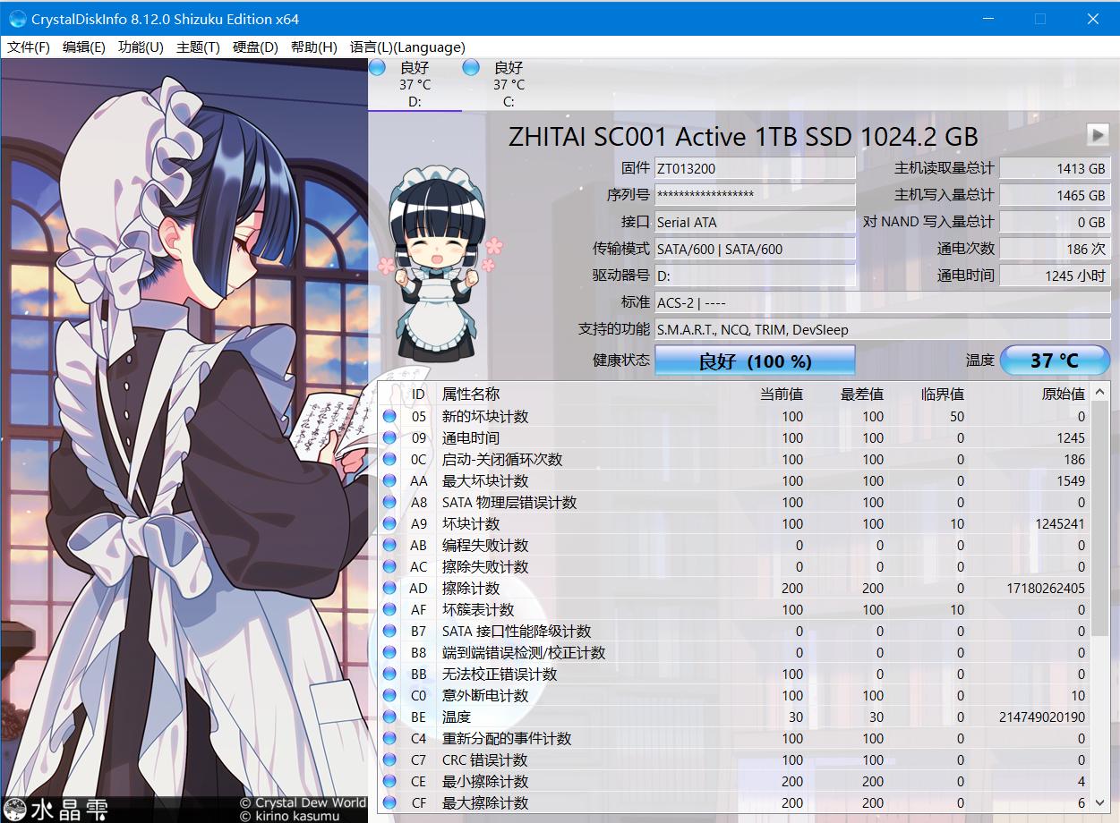This screenshot has width=1120, height=823.
Task: Click the next disk arrow button
Action: (1098, 135)
